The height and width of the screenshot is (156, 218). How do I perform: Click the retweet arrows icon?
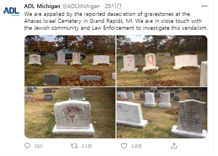pyautogui.click(x=74, y=146)
